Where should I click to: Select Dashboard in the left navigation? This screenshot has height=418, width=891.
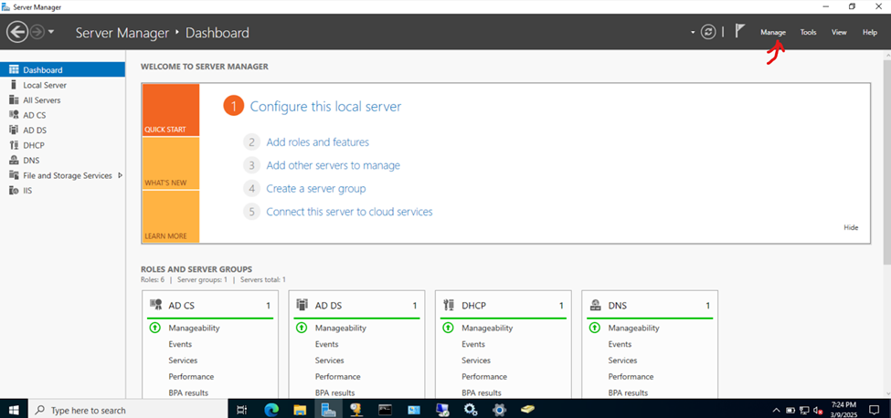(62, 69)
